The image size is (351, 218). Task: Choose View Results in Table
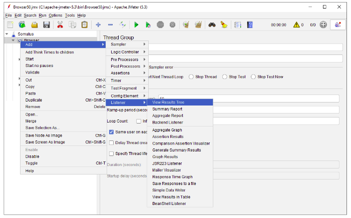click(x=180, y=197)
